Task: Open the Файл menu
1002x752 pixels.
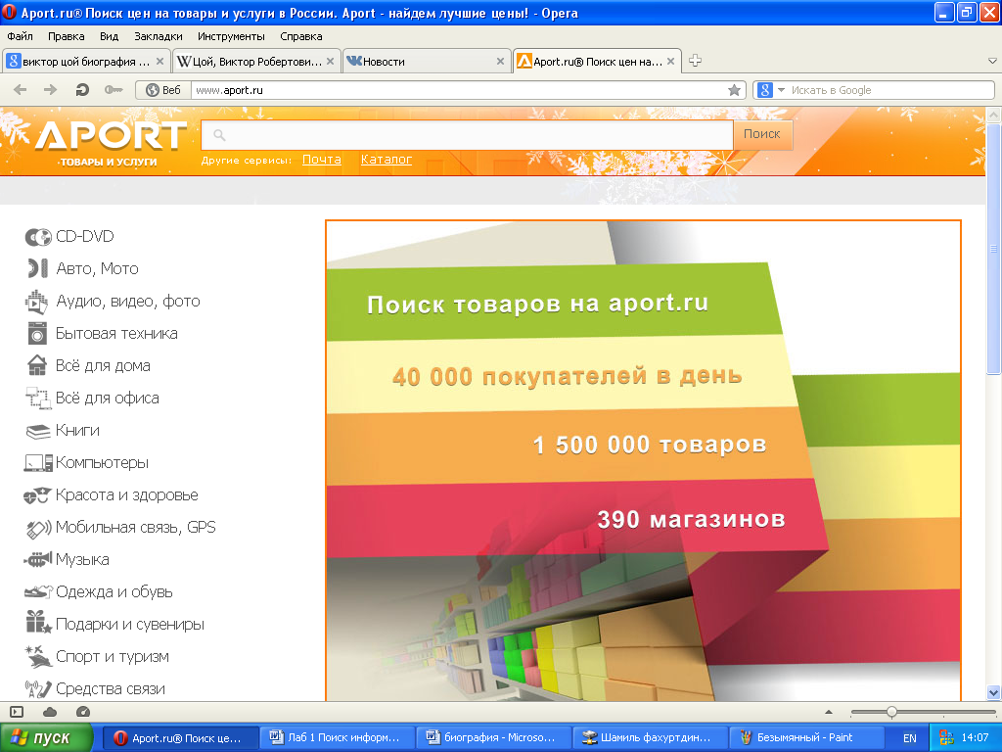Action: [x=20, y=36]
